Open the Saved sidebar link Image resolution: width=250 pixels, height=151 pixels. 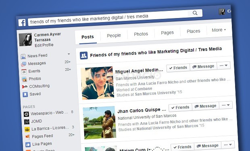[35, 94]
